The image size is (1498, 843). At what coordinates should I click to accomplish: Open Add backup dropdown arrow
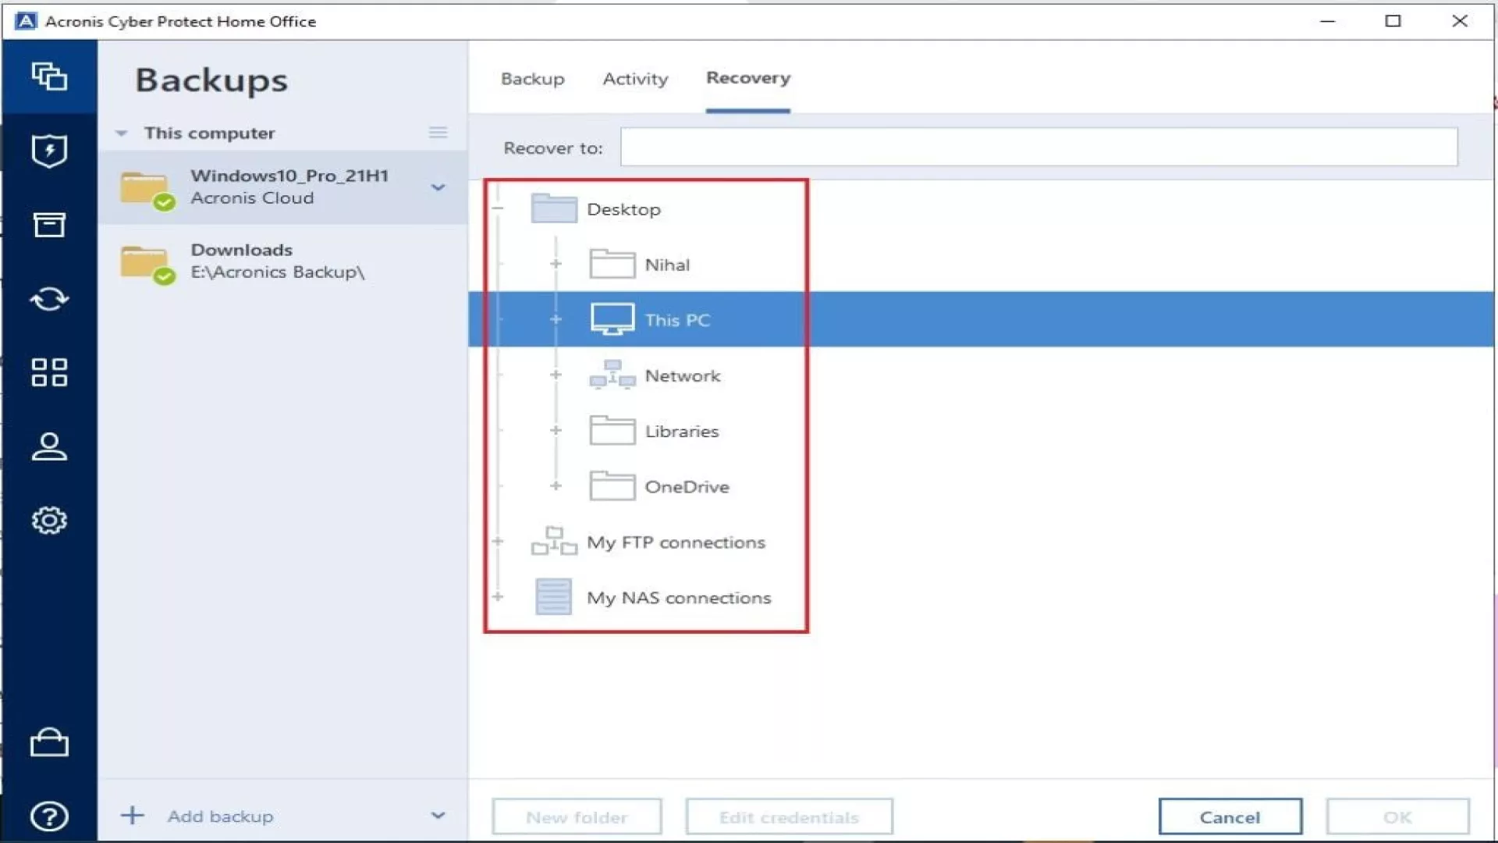coord(438,816)
